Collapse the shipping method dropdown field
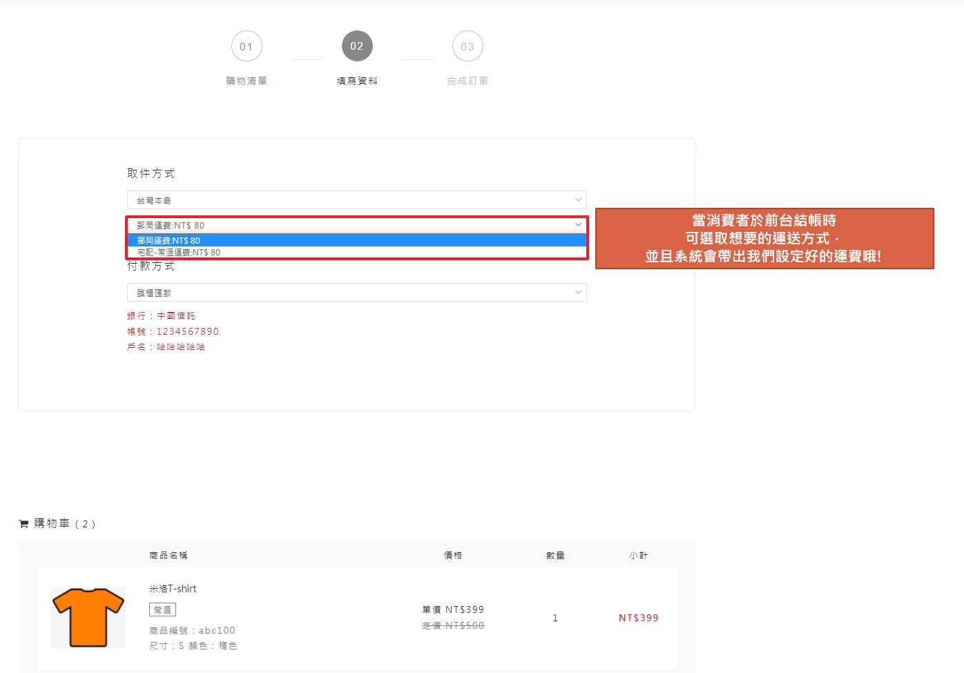Image resolution: width=964 pixels, height=673 pixels. (356, 225)
